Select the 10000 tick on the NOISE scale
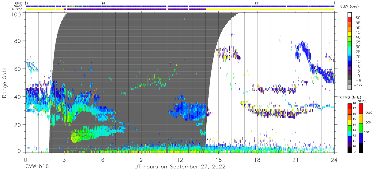Image resolution: width=376 pixels, height=173 pixels. pos(369,113)
